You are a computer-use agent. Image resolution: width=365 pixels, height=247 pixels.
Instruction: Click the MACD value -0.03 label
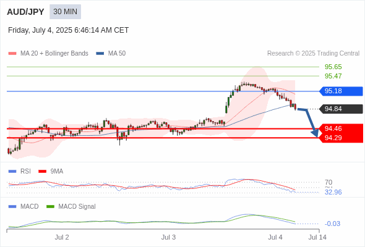(x=332, y=224)
